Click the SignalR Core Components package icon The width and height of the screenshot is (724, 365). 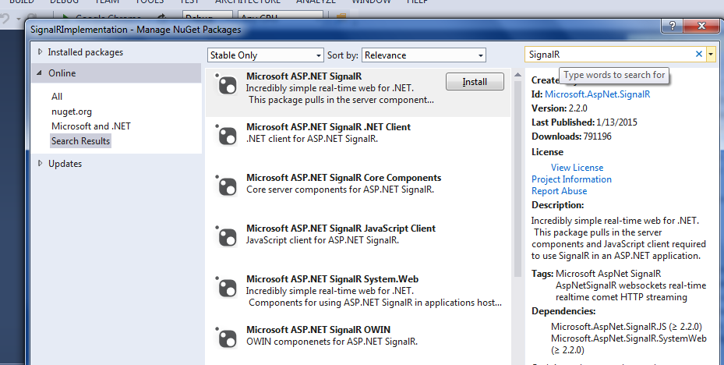[226, 186]
